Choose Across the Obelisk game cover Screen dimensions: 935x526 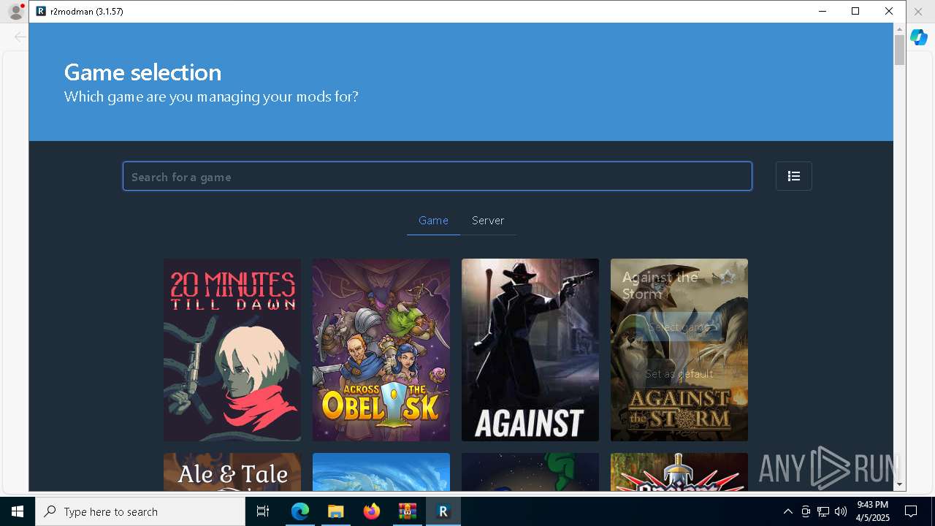click(x=381, y=350)
